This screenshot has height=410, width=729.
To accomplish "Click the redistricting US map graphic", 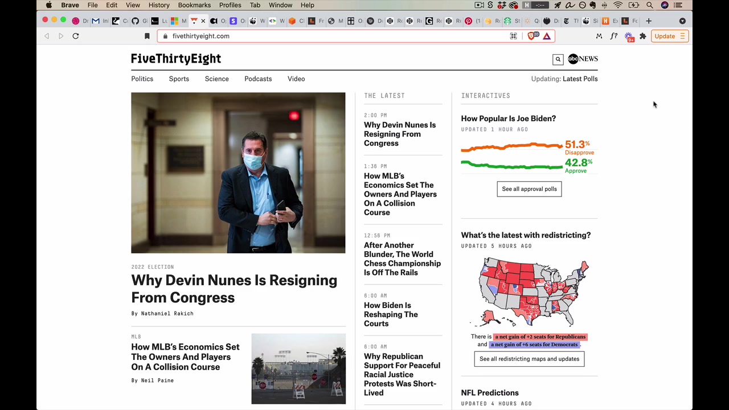I will 534,293.
